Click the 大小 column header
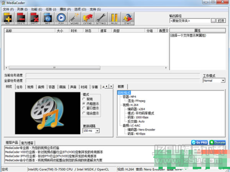Image resolution: width=230 pixels, height=172 pixels. (x=62, y=30)
